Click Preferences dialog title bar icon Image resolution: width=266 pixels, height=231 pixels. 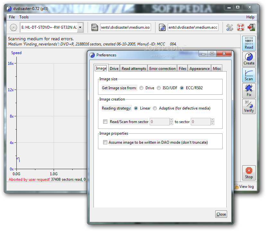pos(92,55)
